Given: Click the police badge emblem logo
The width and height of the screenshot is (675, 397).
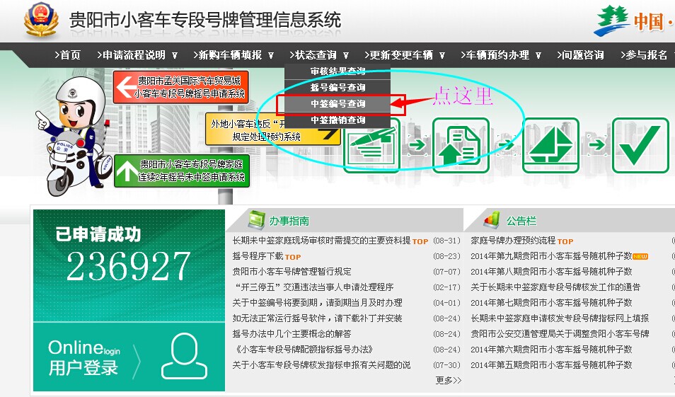Looking at the screenshot, I should point(41,21).
